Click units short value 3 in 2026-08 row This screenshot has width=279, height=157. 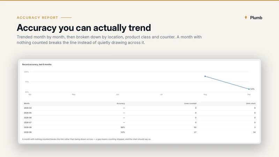coord(255,127)
